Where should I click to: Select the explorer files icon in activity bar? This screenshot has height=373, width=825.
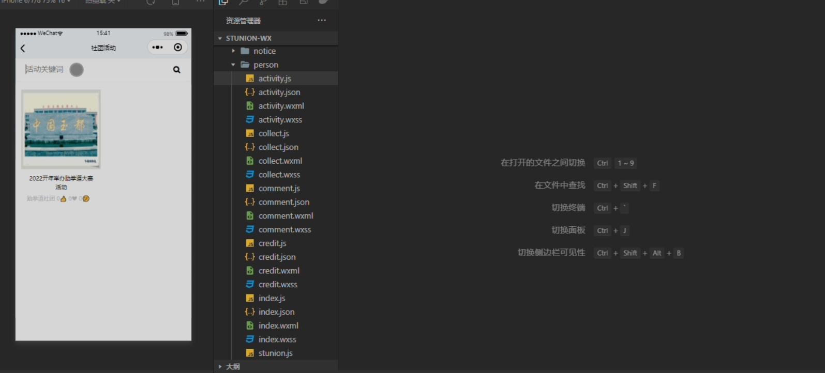[x=223, y=2]
